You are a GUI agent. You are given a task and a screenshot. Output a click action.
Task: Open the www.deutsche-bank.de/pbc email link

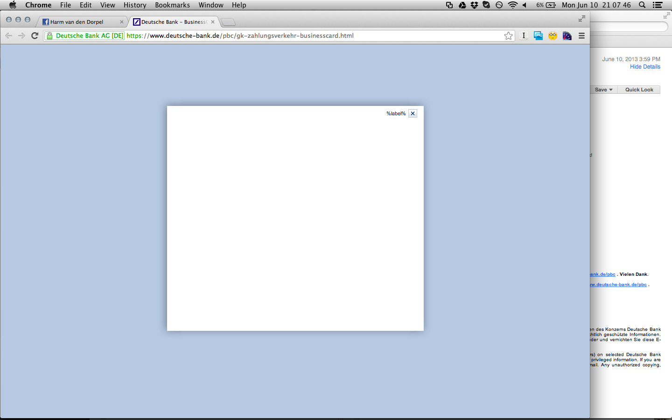[x=618, y=285]
